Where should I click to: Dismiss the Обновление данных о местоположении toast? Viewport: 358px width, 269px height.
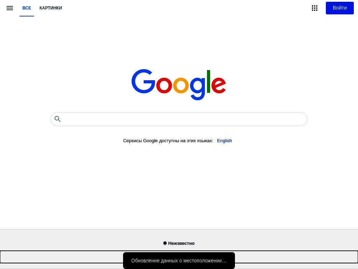pos(179,261)
